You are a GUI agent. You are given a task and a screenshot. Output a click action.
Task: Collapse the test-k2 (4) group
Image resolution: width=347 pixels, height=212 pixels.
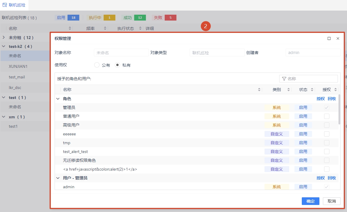(x=4, y=46)
